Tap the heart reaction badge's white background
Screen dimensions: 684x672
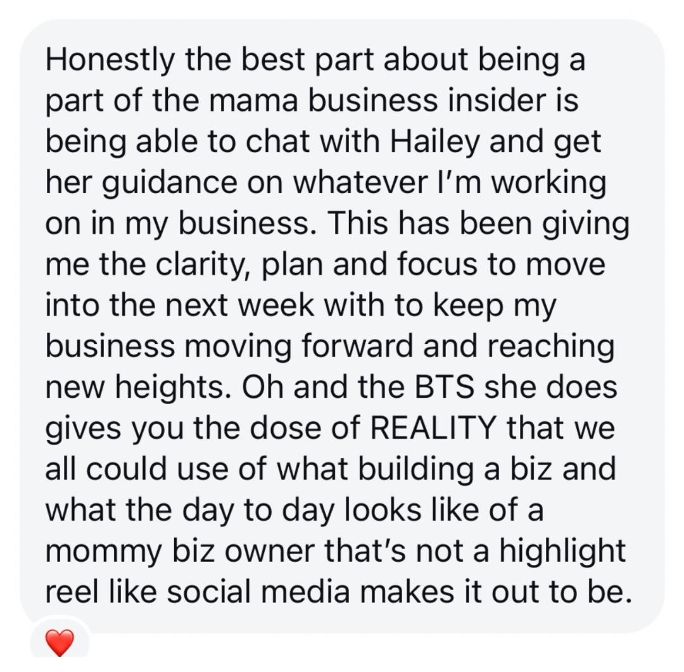coord(60,637)
